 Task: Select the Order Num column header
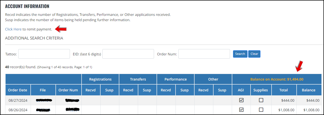tap(68, 90)
